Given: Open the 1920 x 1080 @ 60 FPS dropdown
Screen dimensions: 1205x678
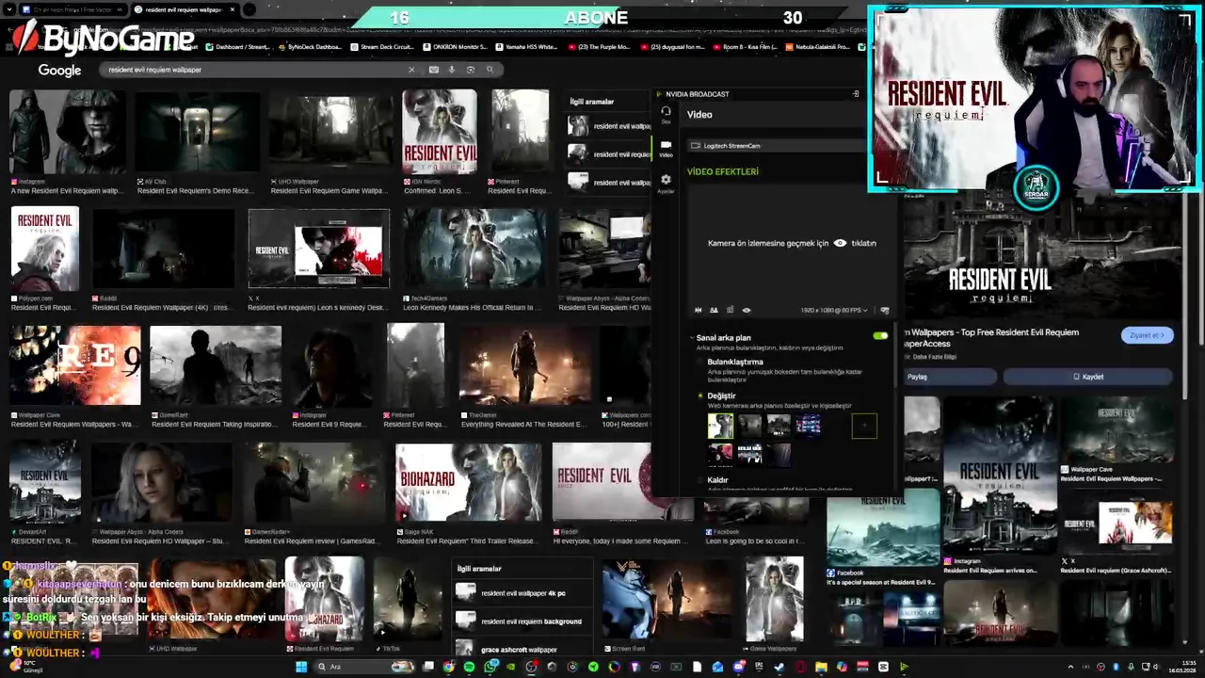Looking at the screenshot, I should pos(836,310).
